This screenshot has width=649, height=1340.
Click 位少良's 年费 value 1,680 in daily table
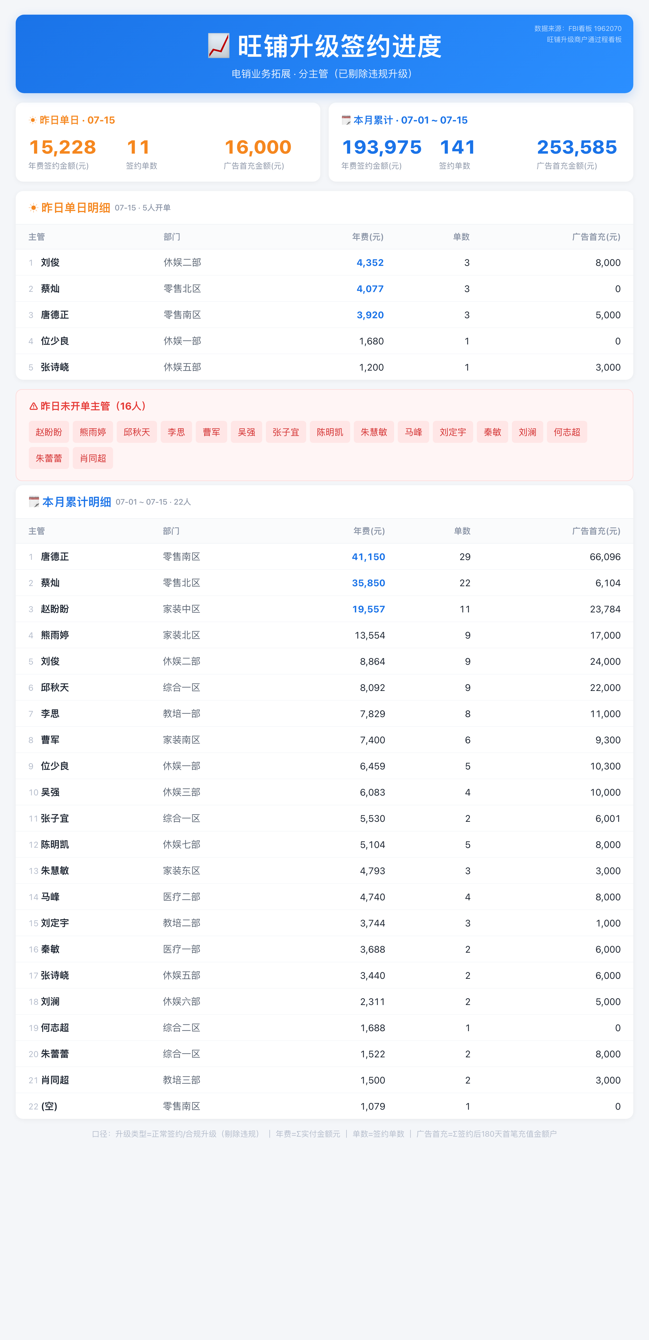coord(371,341)
